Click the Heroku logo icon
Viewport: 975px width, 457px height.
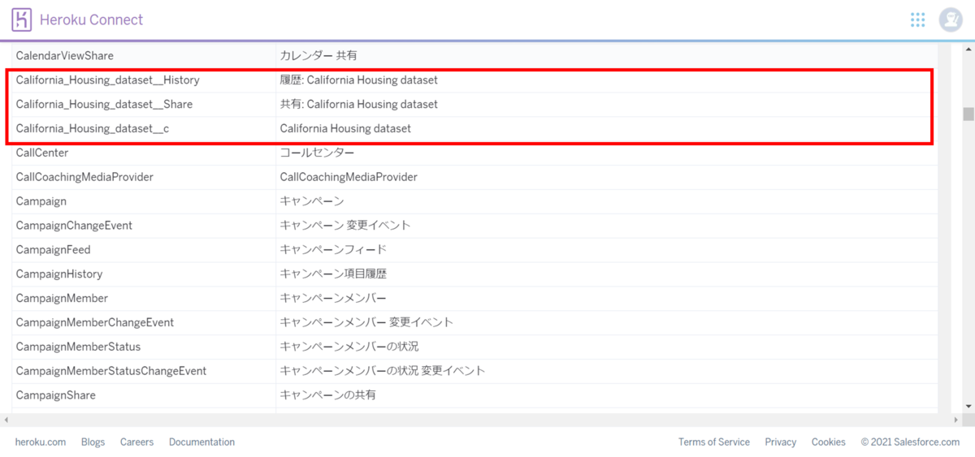[x=23, y=19]
